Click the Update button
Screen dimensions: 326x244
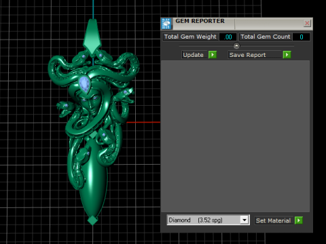coord(194,55)
